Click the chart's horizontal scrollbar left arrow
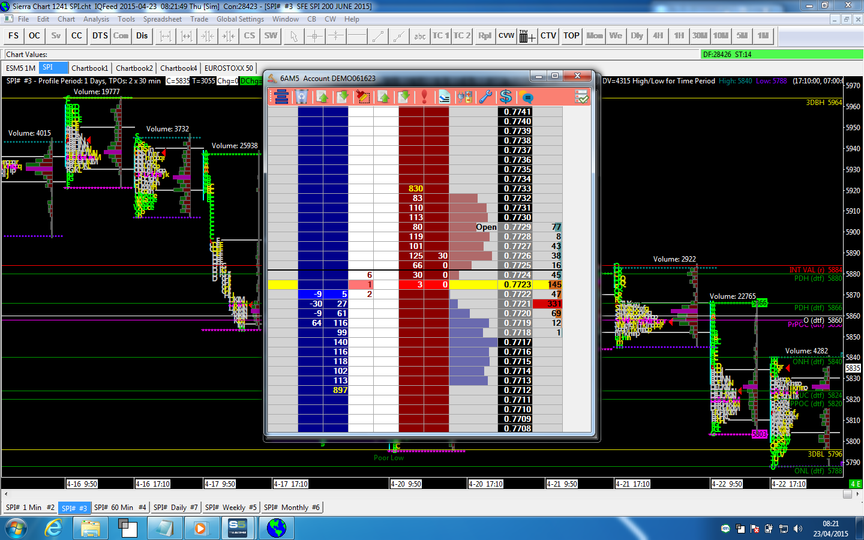 coord(6,494)
